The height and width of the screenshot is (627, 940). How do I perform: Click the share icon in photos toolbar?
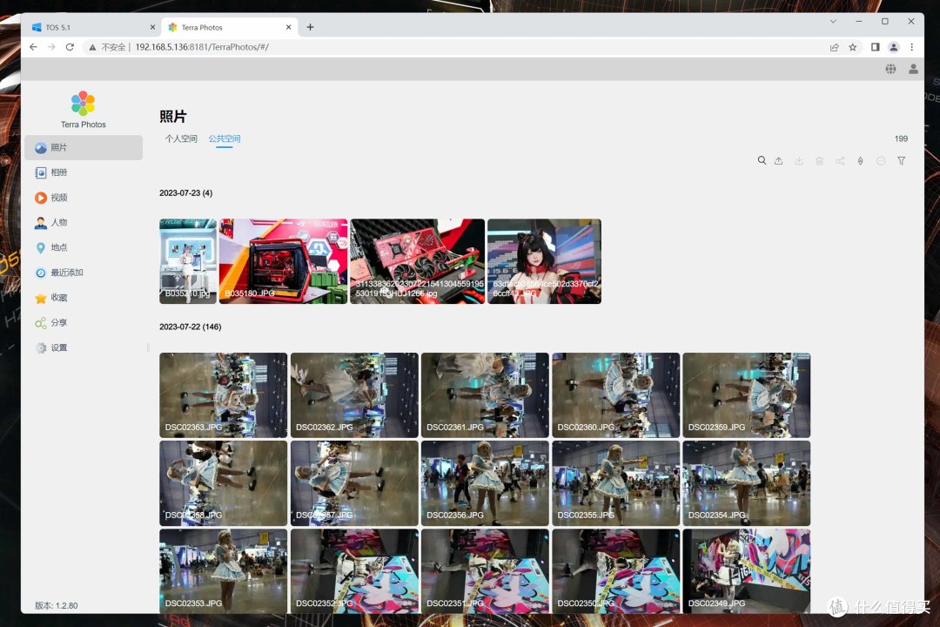pos(840,161)
